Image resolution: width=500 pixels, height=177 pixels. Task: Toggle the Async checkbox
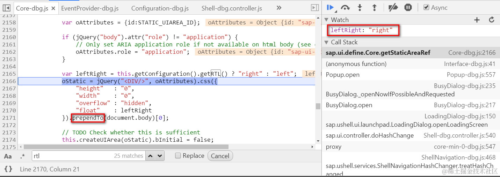pos(426,7)
